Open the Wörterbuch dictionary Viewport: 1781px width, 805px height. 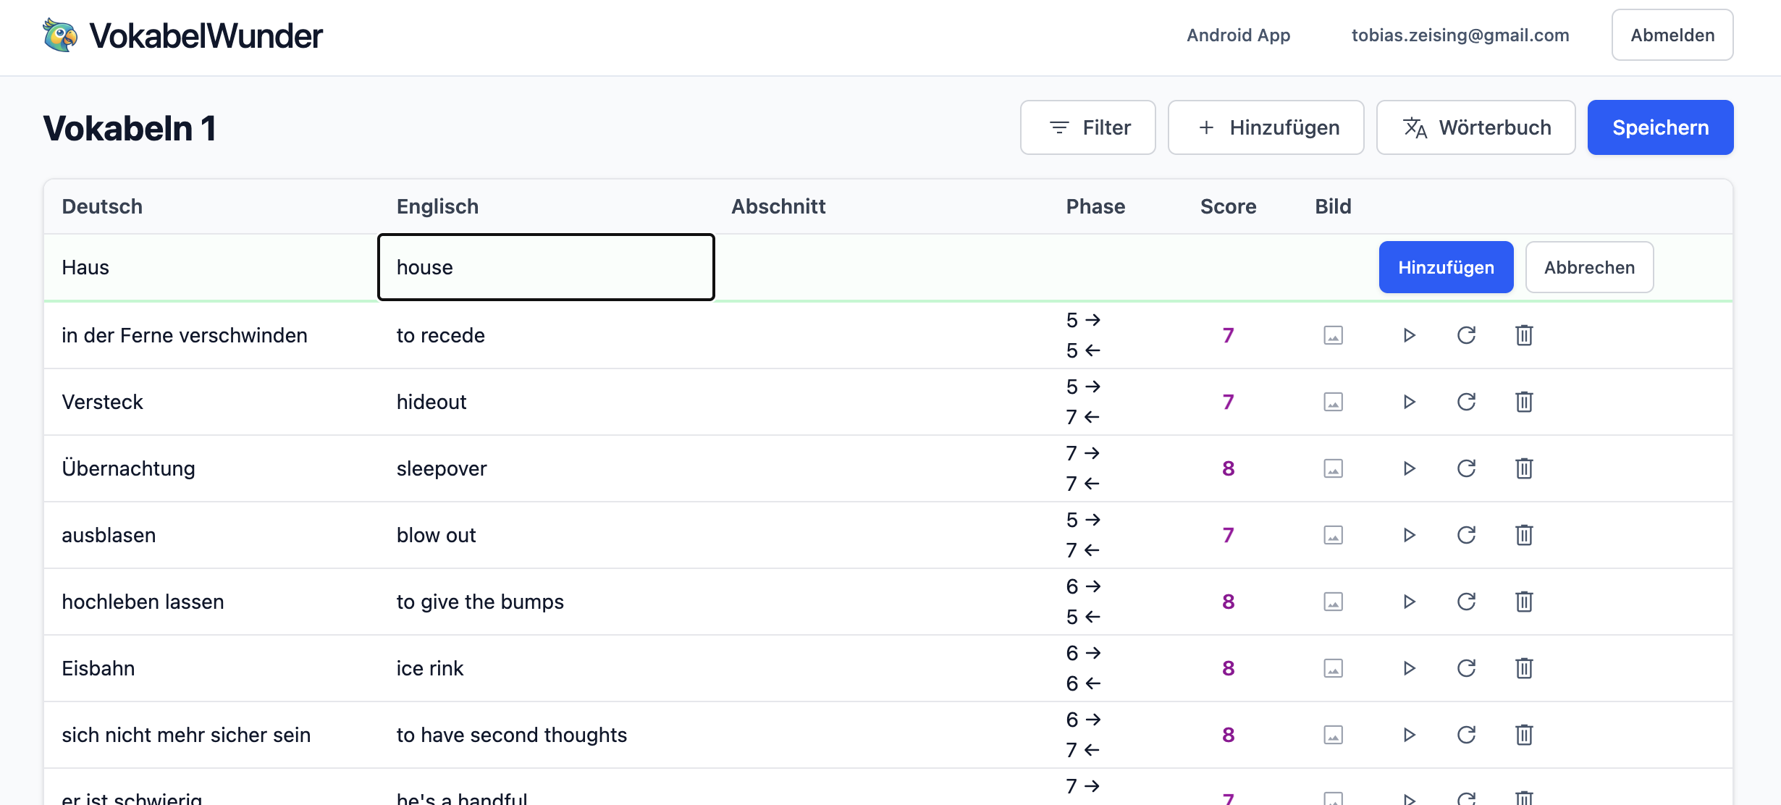tap(1475, 127)
